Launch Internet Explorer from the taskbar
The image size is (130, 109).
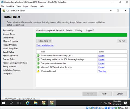tap(27, 103)
